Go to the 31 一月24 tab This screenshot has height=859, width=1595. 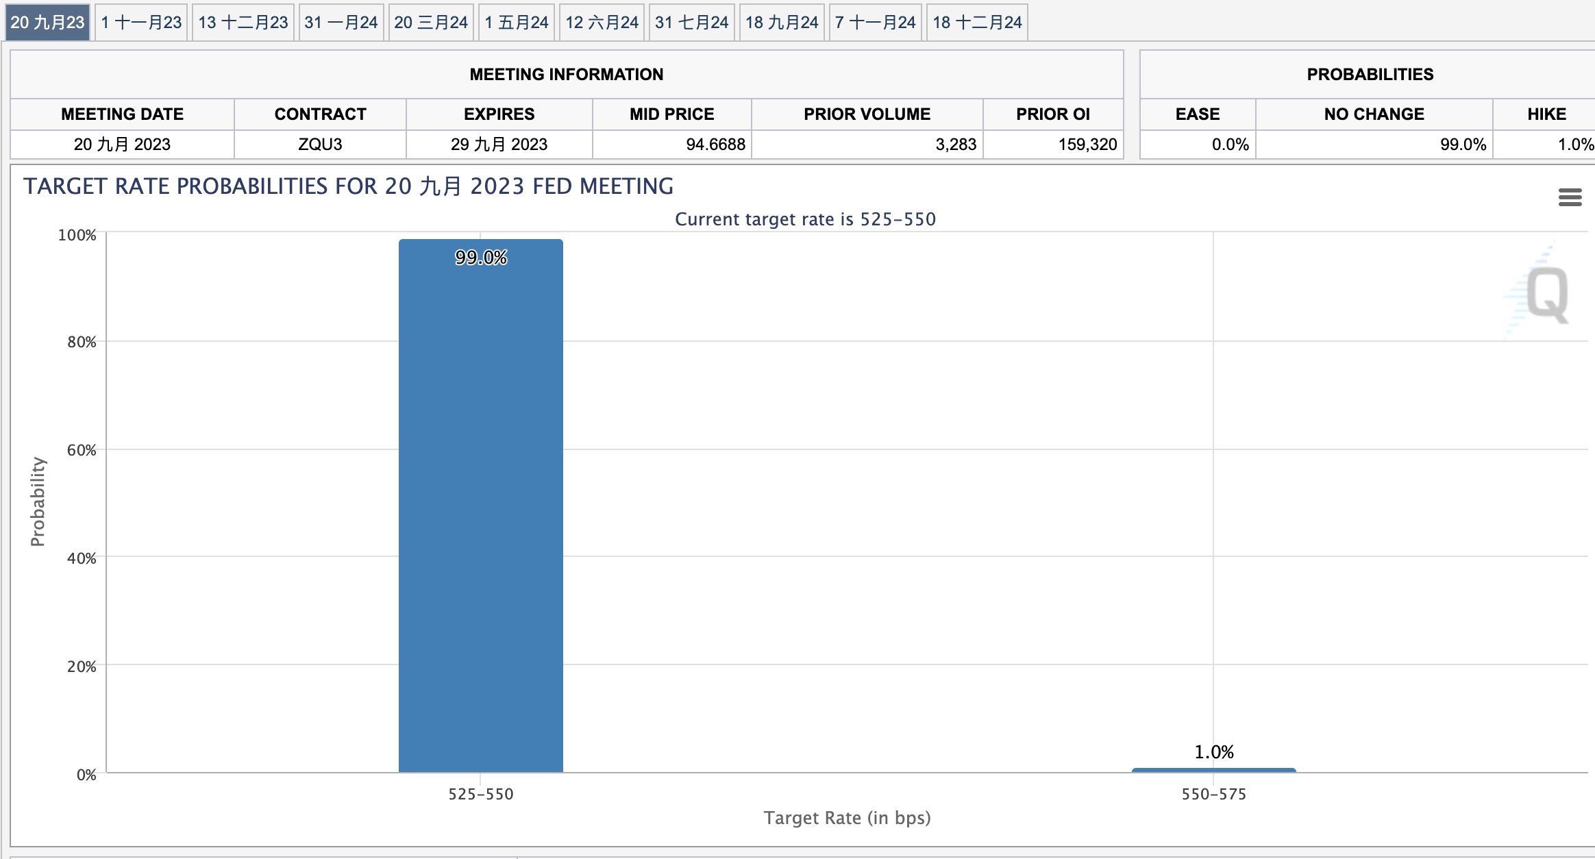tap(341, 23)
